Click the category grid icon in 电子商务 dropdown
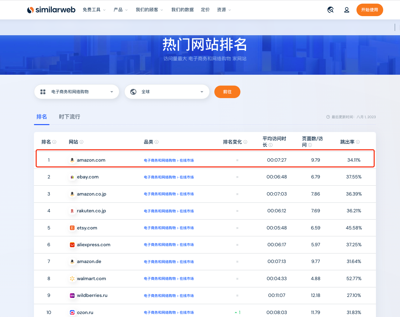The image size is (400, 317). 43,92
